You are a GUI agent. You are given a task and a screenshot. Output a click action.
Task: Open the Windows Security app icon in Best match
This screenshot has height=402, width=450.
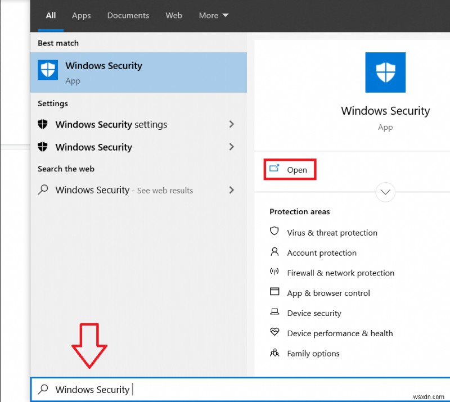pos(48,70)
